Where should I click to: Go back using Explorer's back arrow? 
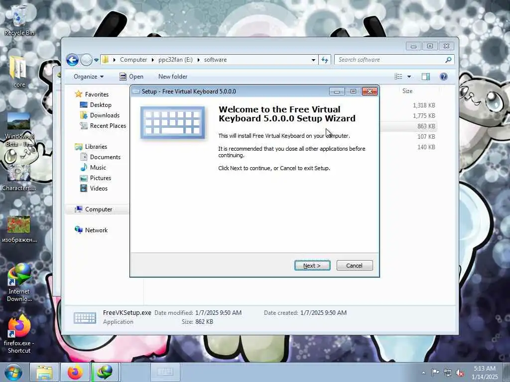pyautogui.click(x=73, y=60)
